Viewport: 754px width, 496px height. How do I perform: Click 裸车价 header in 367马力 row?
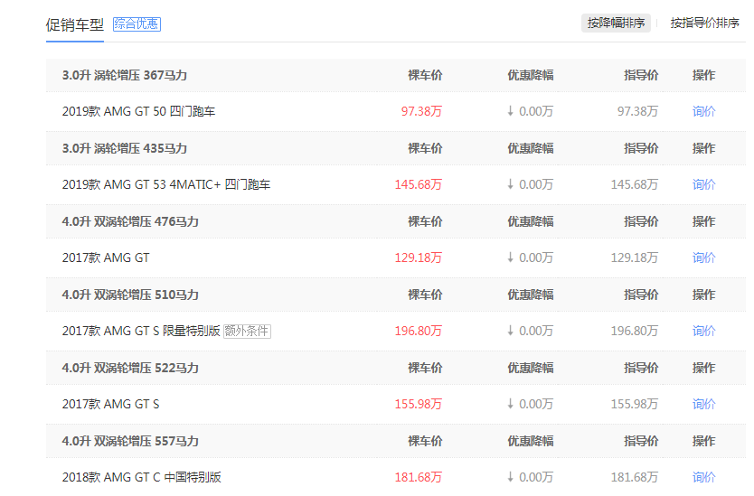[425, 76]
